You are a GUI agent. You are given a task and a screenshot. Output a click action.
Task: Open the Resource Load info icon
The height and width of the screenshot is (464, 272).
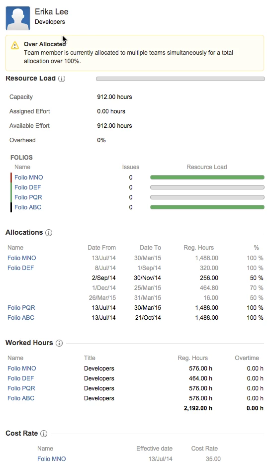tap(62, 79)
